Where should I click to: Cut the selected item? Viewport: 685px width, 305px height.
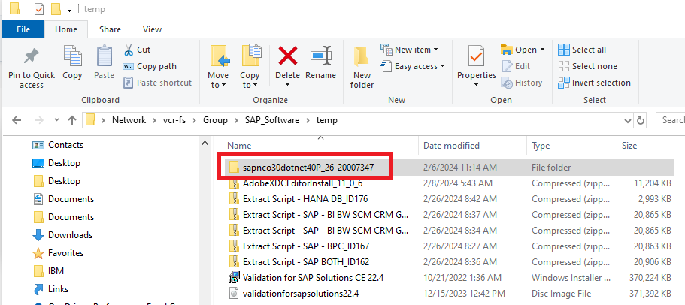click(x=137, y=50)
